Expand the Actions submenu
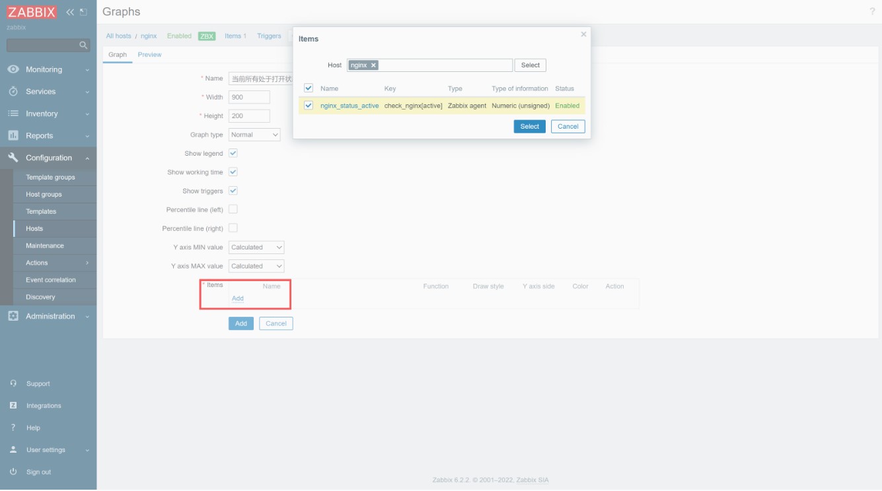Viewport: 882px width, 491px height. [87, 263]
